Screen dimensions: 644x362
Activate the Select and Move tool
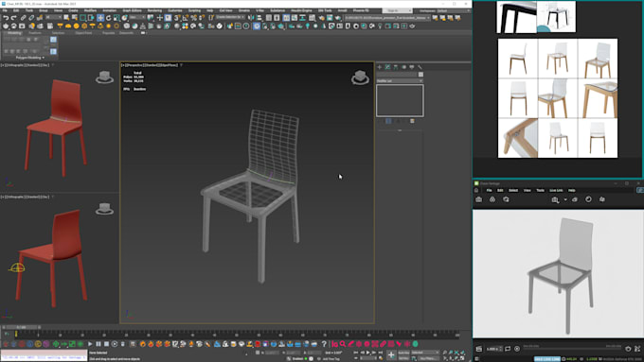click(100, 18)
